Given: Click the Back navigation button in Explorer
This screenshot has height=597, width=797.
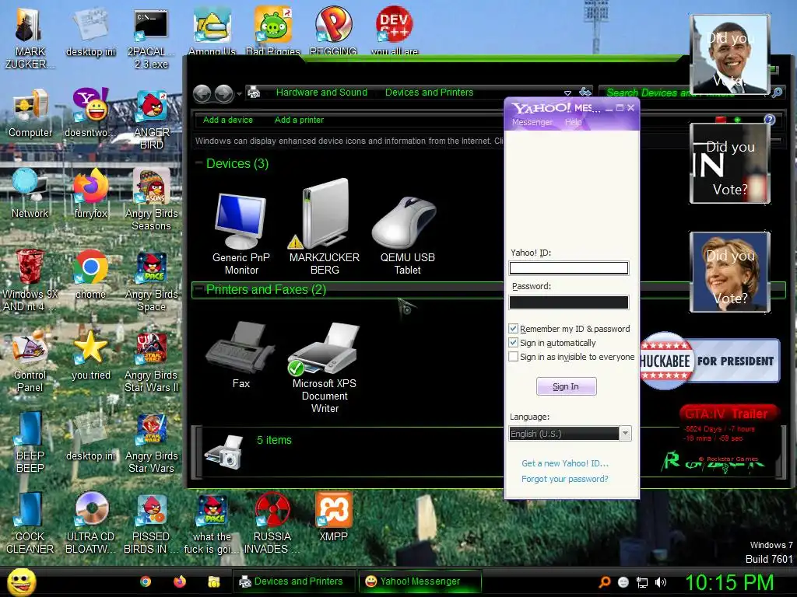Looking at the screenshot, I should coord(202,94).
